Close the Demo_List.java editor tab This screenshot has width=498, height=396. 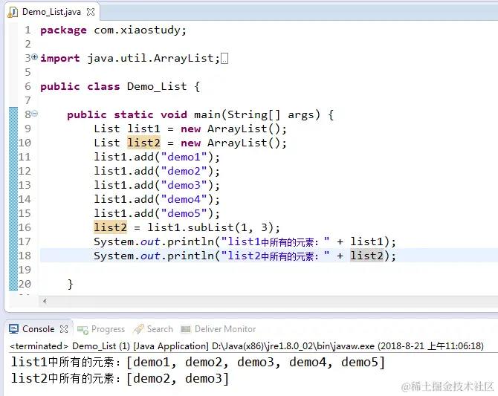91,12
